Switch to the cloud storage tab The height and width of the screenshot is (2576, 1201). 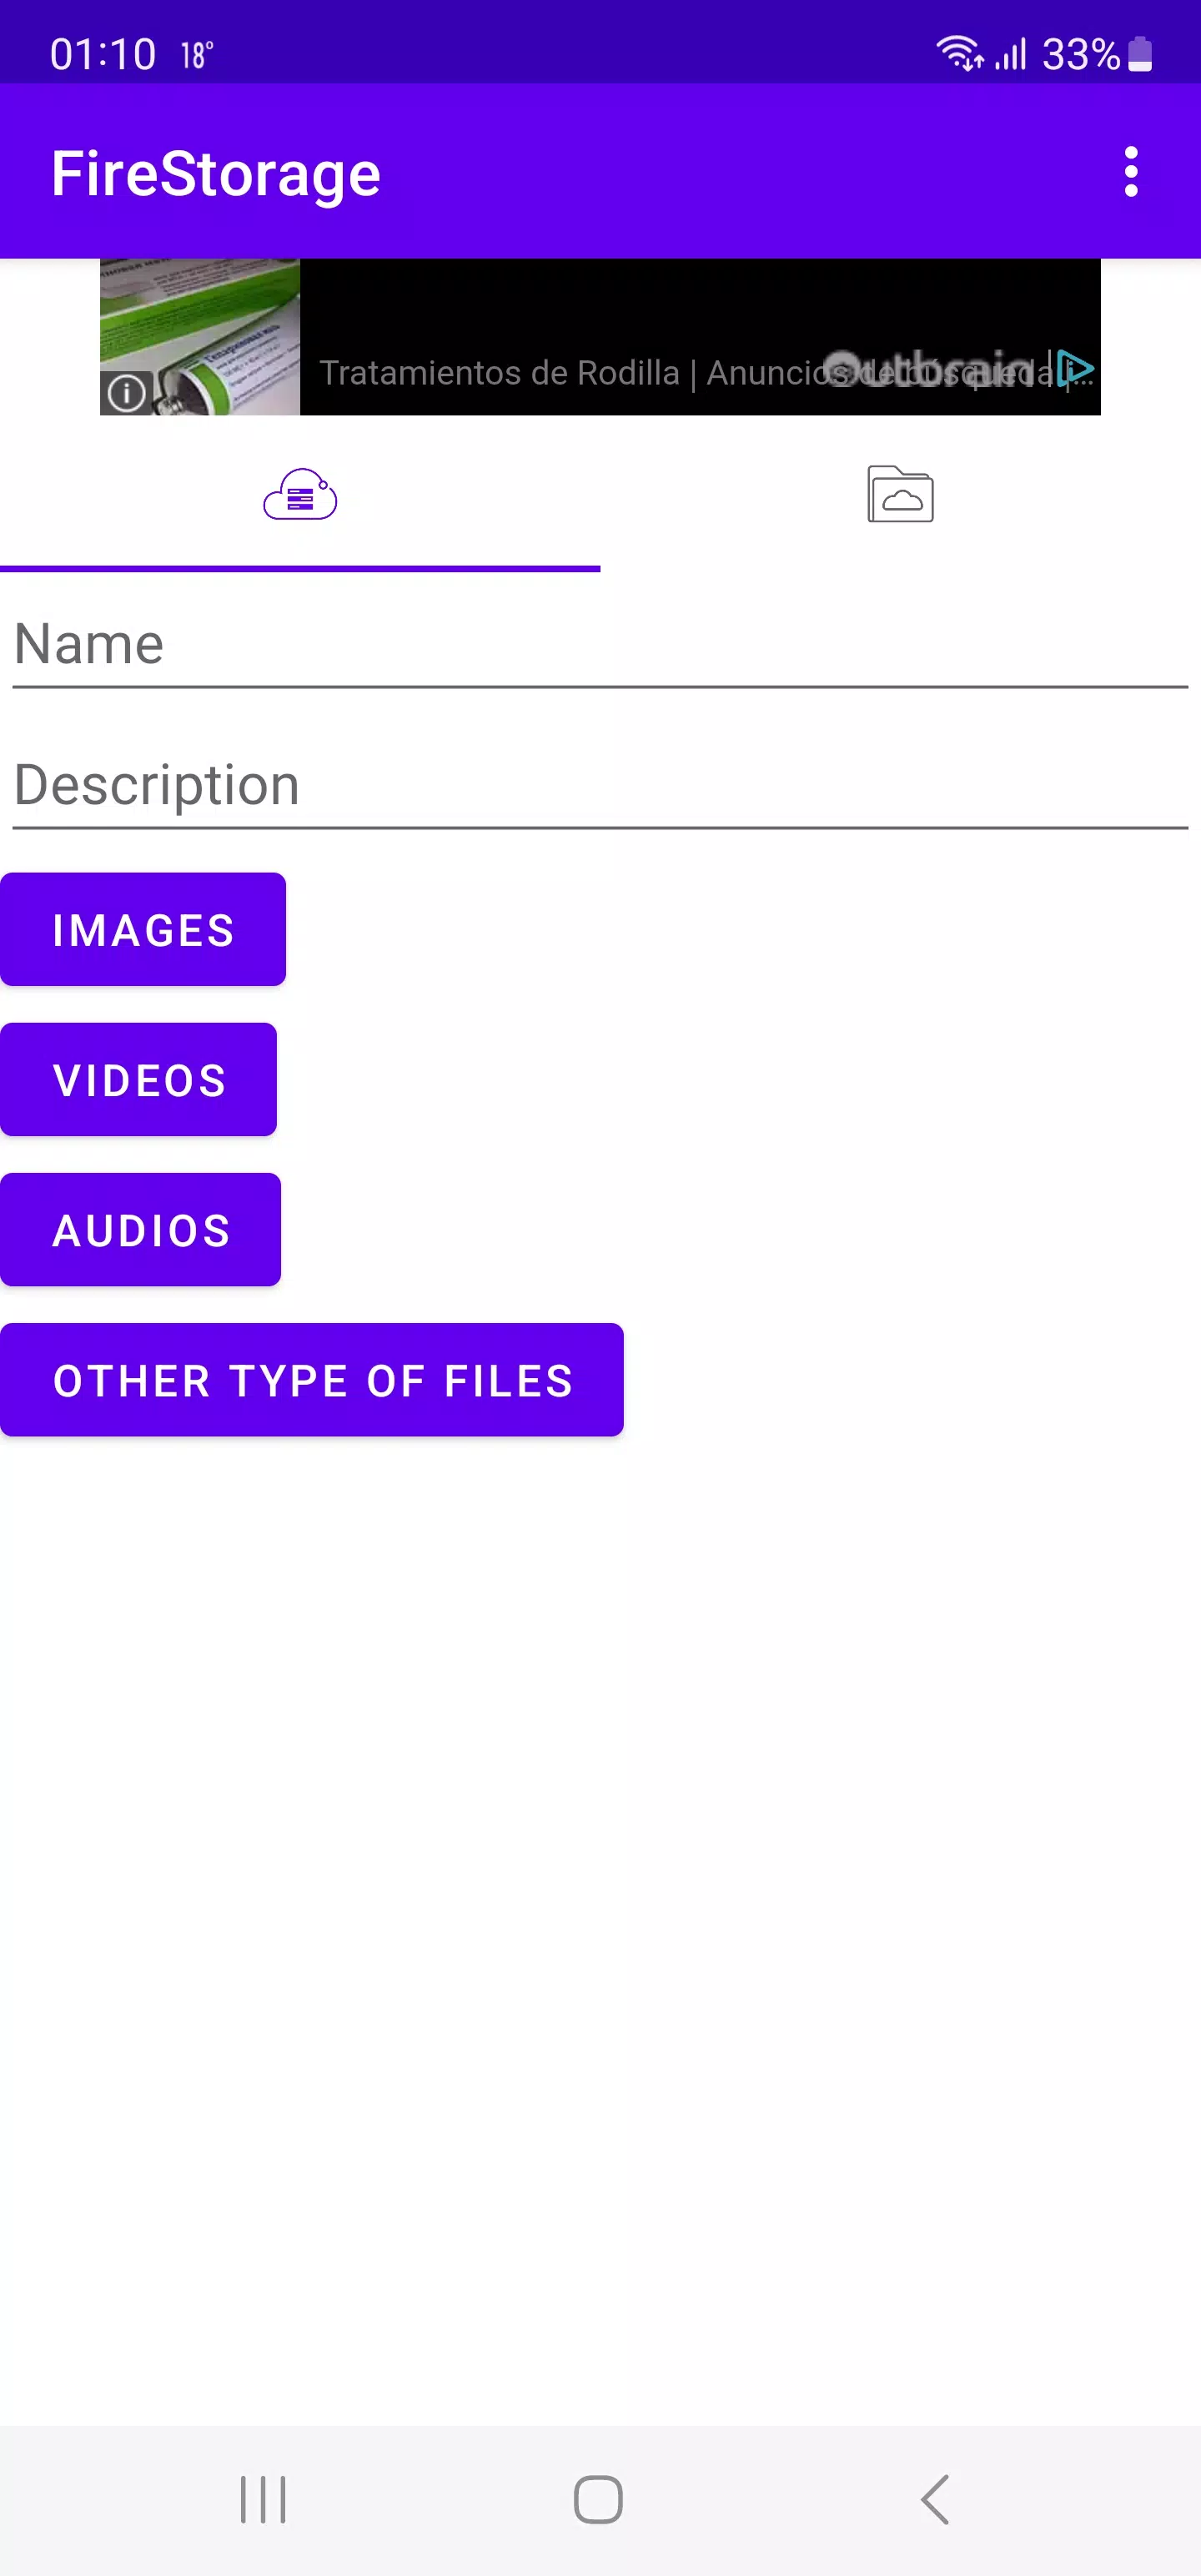coord(300,496)
